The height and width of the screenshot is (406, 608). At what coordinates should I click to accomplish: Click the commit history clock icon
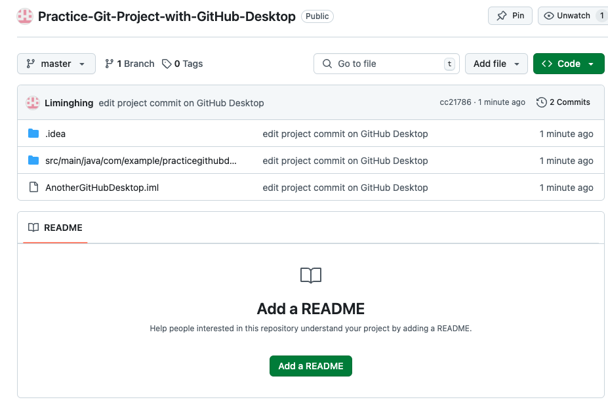(x=541, y=102)
